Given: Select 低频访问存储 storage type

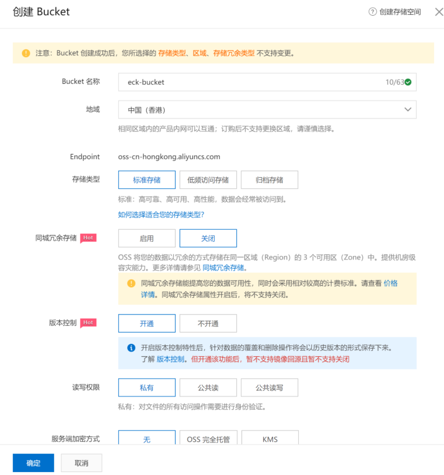Looking at the screenshot, I should pos(208,180).
